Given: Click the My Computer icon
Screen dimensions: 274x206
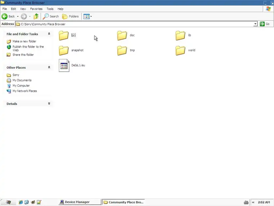Looking at the screenshot, I should pos(9,86).
